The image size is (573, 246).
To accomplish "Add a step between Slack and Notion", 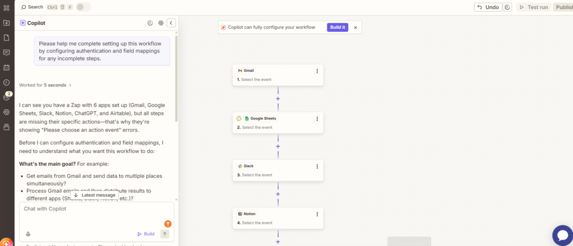I will (x=278, y=194).
